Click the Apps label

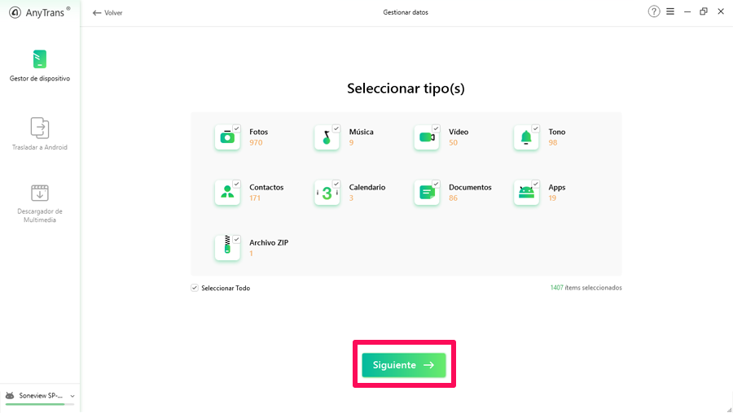pyautogui.click(x=557, y=188)
